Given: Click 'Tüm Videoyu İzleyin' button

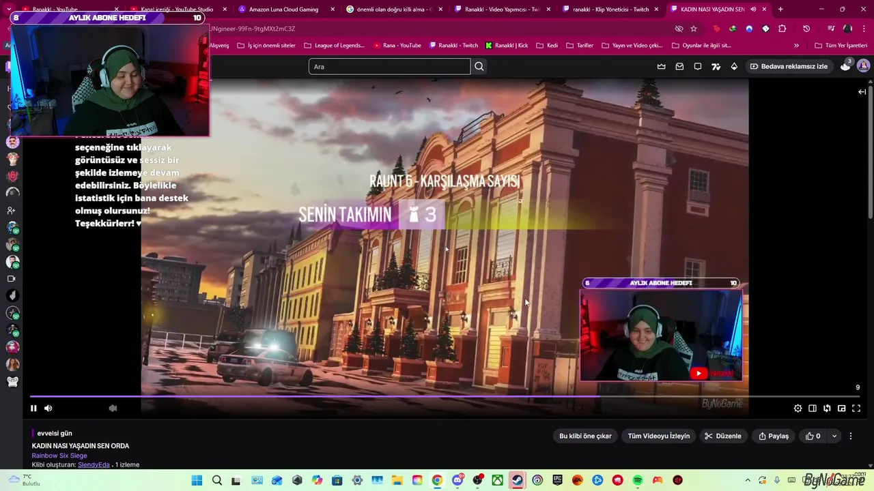Looking at the screenshot, I should tap(659, 436).
